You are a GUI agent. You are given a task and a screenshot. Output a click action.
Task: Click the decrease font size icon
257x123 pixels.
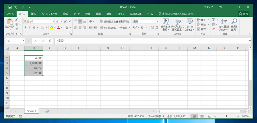(x=70, y=22)
